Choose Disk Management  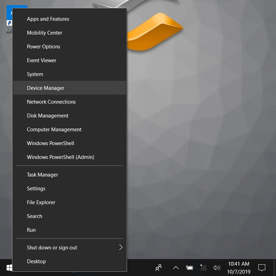pyautogui.click(x=48, y=116)
